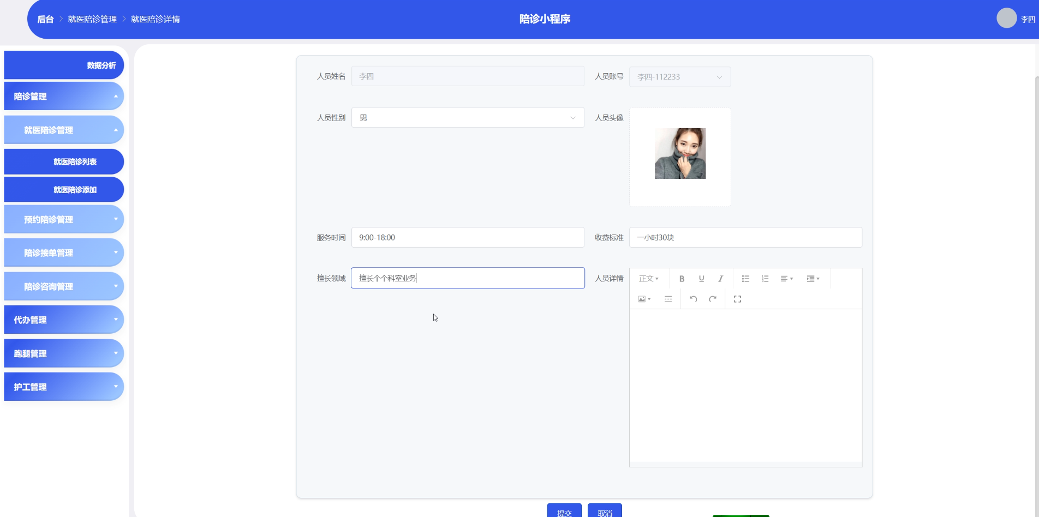Click 提交 submit button
Viewport: 1039px width, 517px height.
point(564,511)
